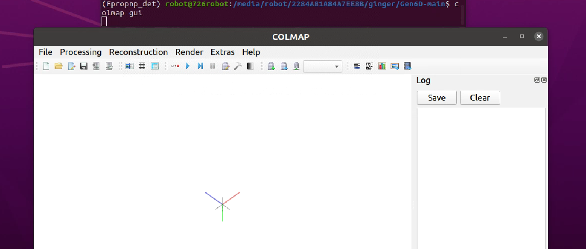This screenshot has width=586, height=249.
Task: Open the Reconstruction menu
Action: click(x=138, y=52)
